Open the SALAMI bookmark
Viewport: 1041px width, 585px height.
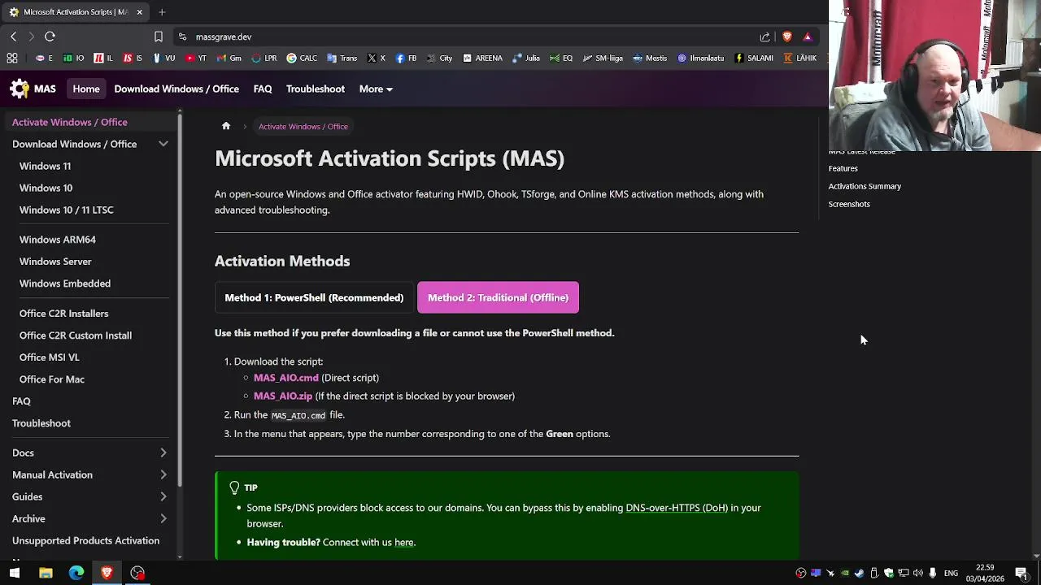753,58
